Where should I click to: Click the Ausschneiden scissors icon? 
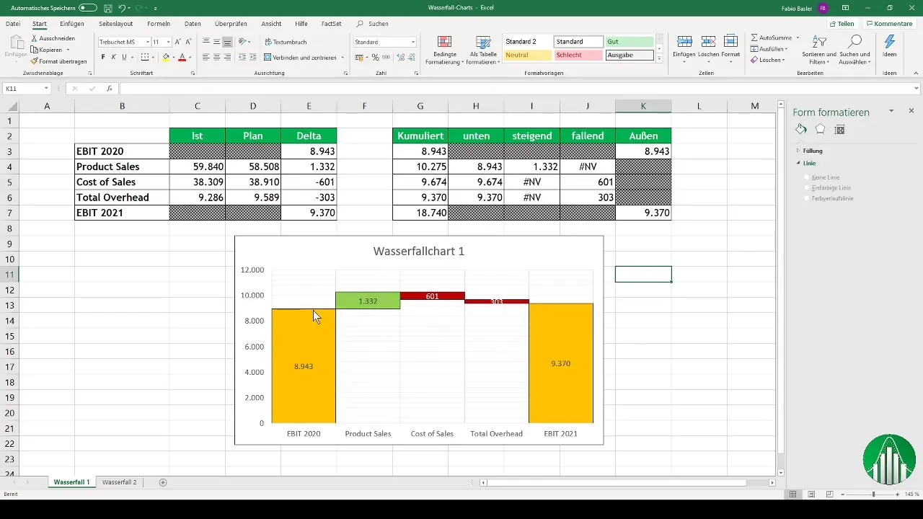pyautogui.click(x=35, y=38)
